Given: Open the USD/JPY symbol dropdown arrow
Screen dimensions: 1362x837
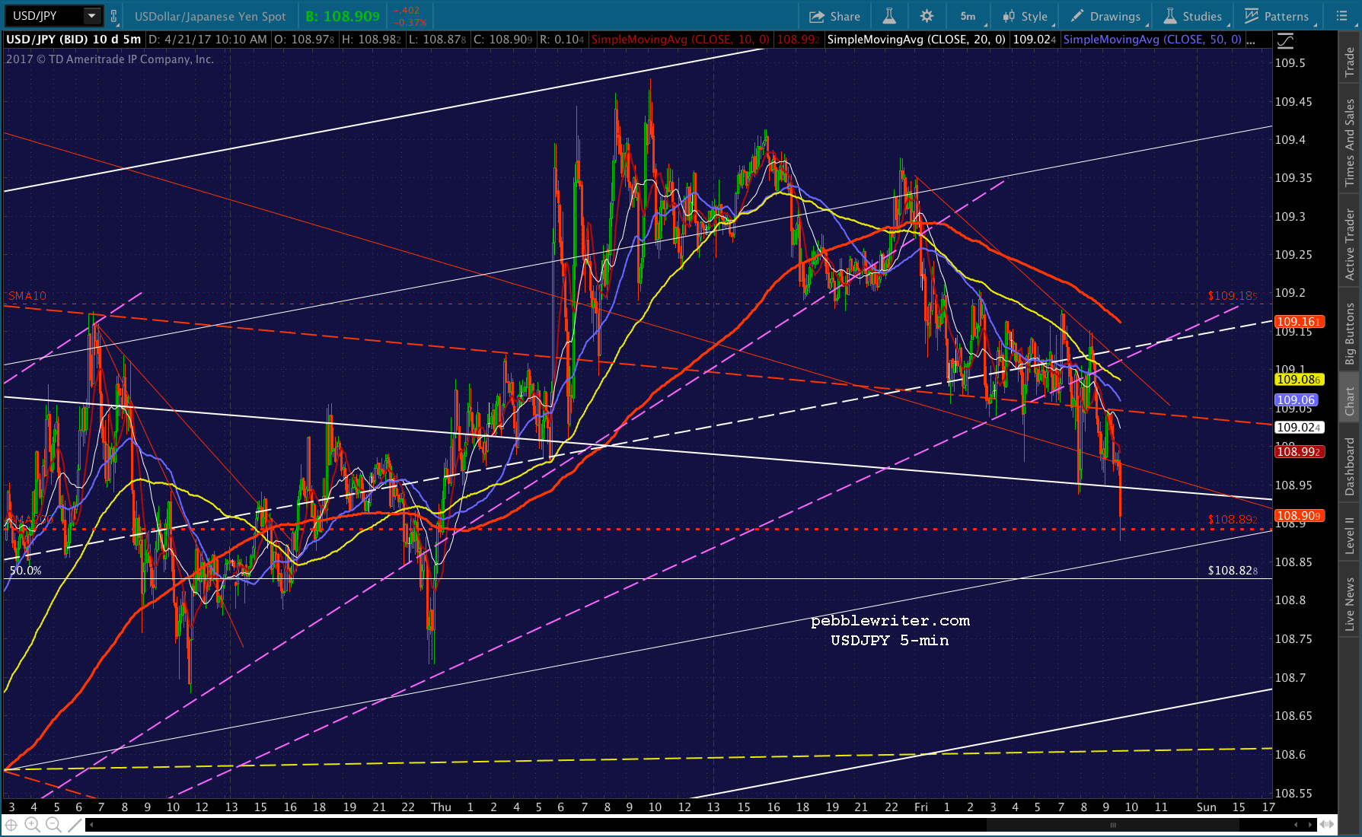Looking at the screenshot, I should click(92, 16).
